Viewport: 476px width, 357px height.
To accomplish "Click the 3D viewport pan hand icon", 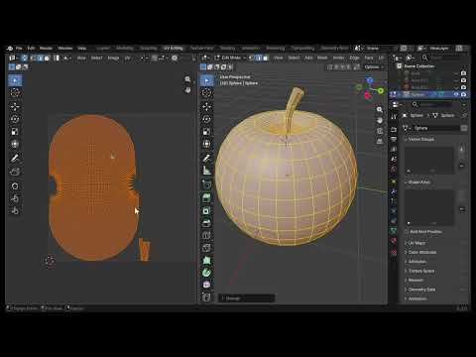I will [380, 120].
